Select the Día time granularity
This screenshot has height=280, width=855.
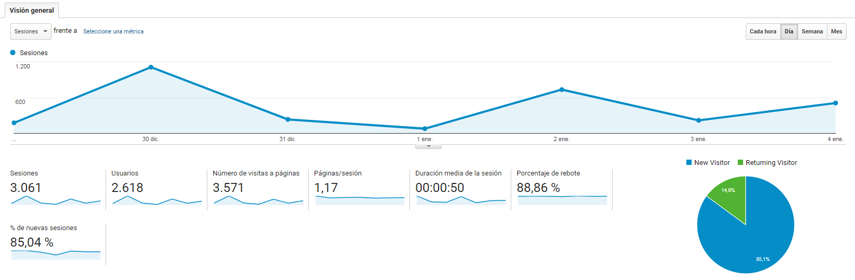click(789, 31)
